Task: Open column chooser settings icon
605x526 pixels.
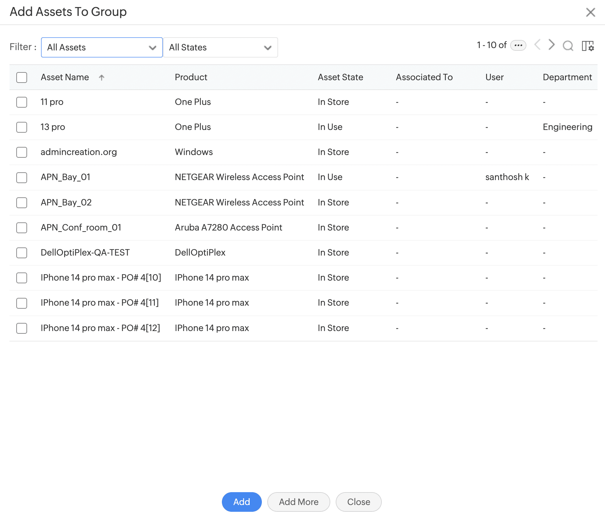Action: [588, 46]
